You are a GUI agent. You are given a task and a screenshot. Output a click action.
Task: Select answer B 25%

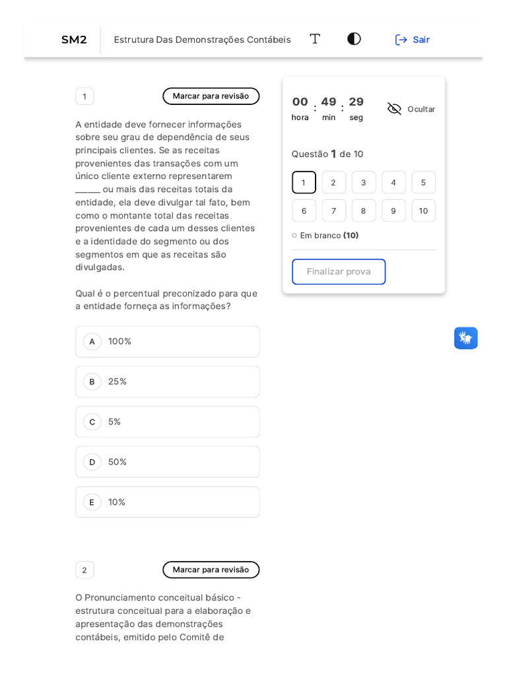tap(168, 382)
